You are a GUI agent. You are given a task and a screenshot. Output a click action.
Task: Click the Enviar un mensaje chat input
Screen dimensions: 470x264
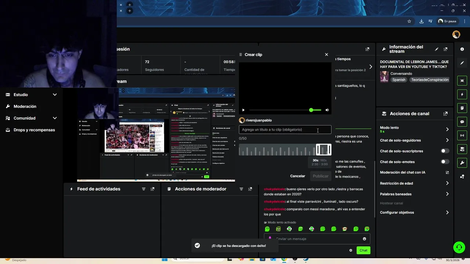[317, 239]
